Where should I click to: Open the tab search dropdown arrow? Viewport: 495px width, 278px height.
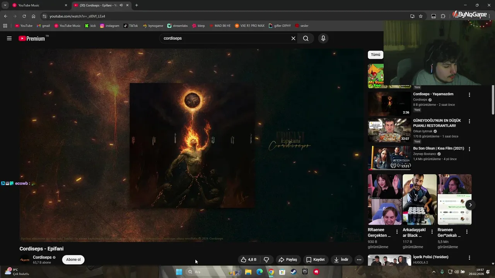click(x=5, y=5)
